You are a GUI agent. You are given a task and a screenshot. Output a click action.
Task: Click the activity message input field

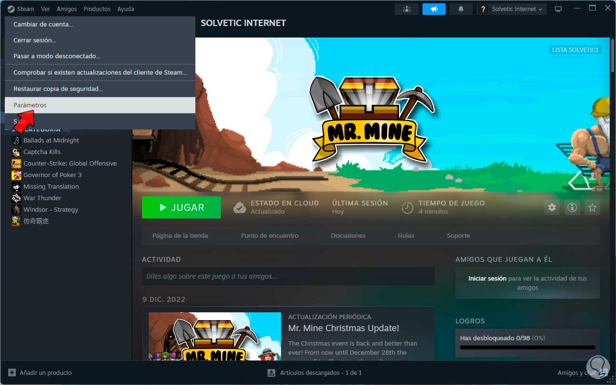pos(288,276)
